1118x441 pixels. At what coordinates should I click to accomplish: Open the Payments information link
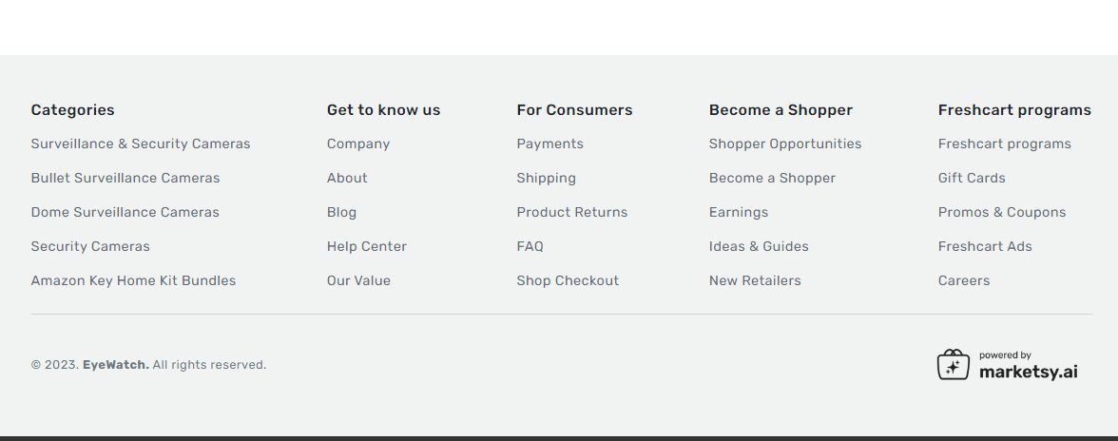pos(549,144)
